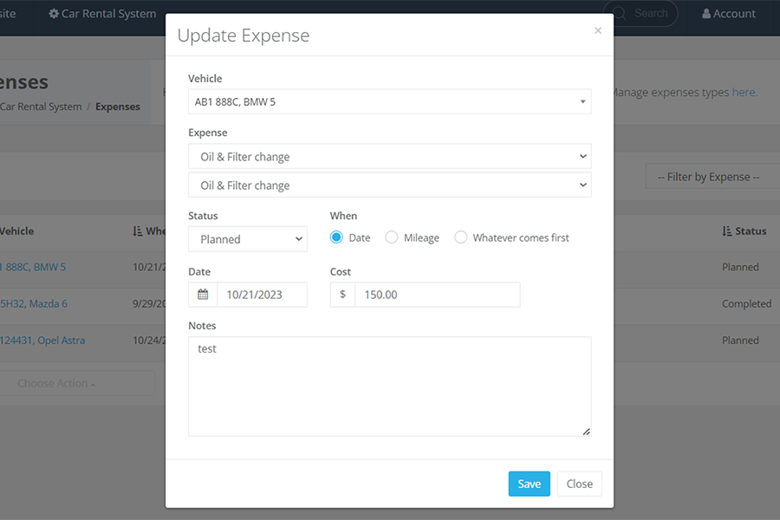Image resolution: width=780 pixels, height=520 pixels.
Task: Click the sort icon beside Status column
Action: pyautogui.click(x=726, y=231)
